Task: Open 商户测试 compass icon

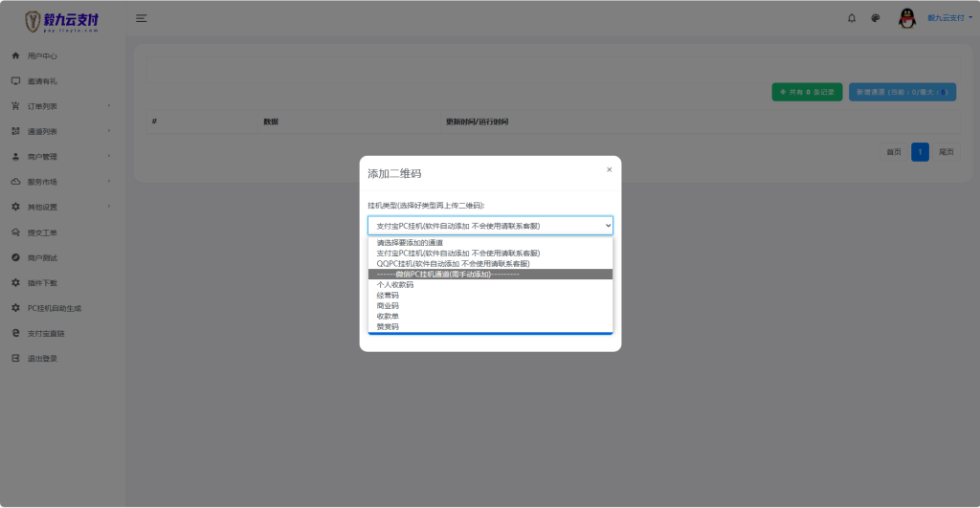Action: (x=15, y=257)
